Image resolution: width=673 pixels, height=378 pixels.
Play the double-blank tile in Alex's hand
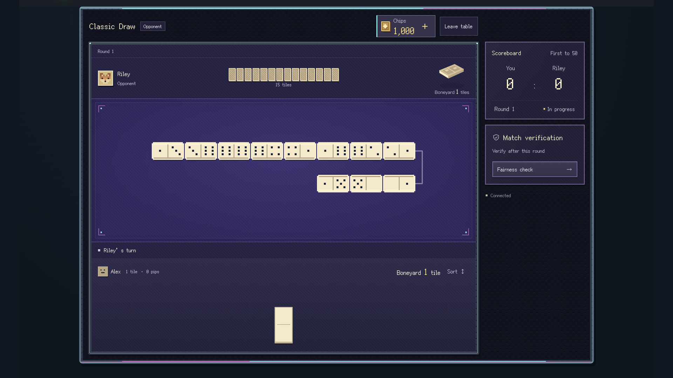click(x=284, y=325)
